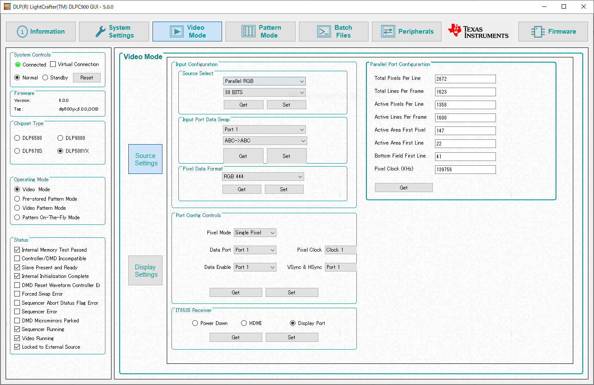
Task: Enable the Virtual Connection checkbox
Action: pyautogui.click(x=53, y=64)
